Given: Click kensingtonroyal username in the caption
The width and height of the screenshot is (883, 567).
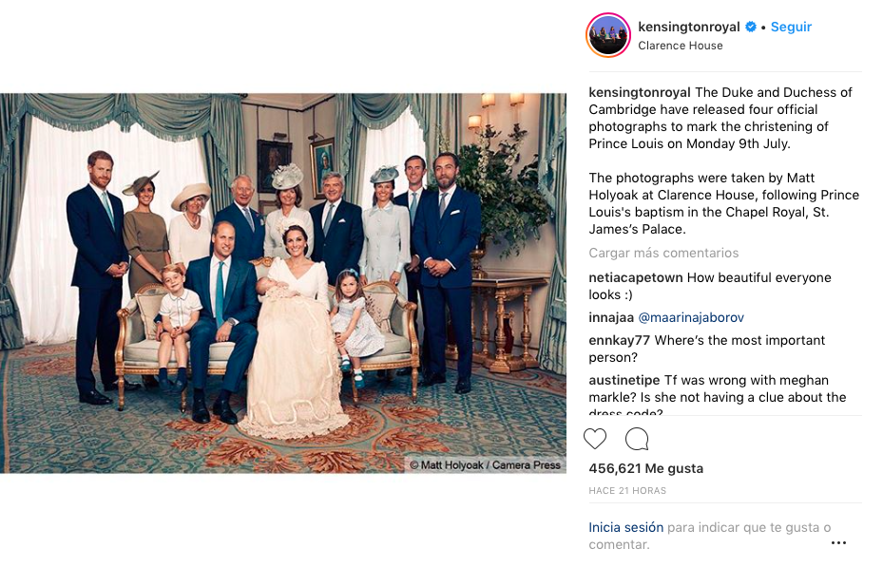Looking at the screenshot, I should pos(640,93).
